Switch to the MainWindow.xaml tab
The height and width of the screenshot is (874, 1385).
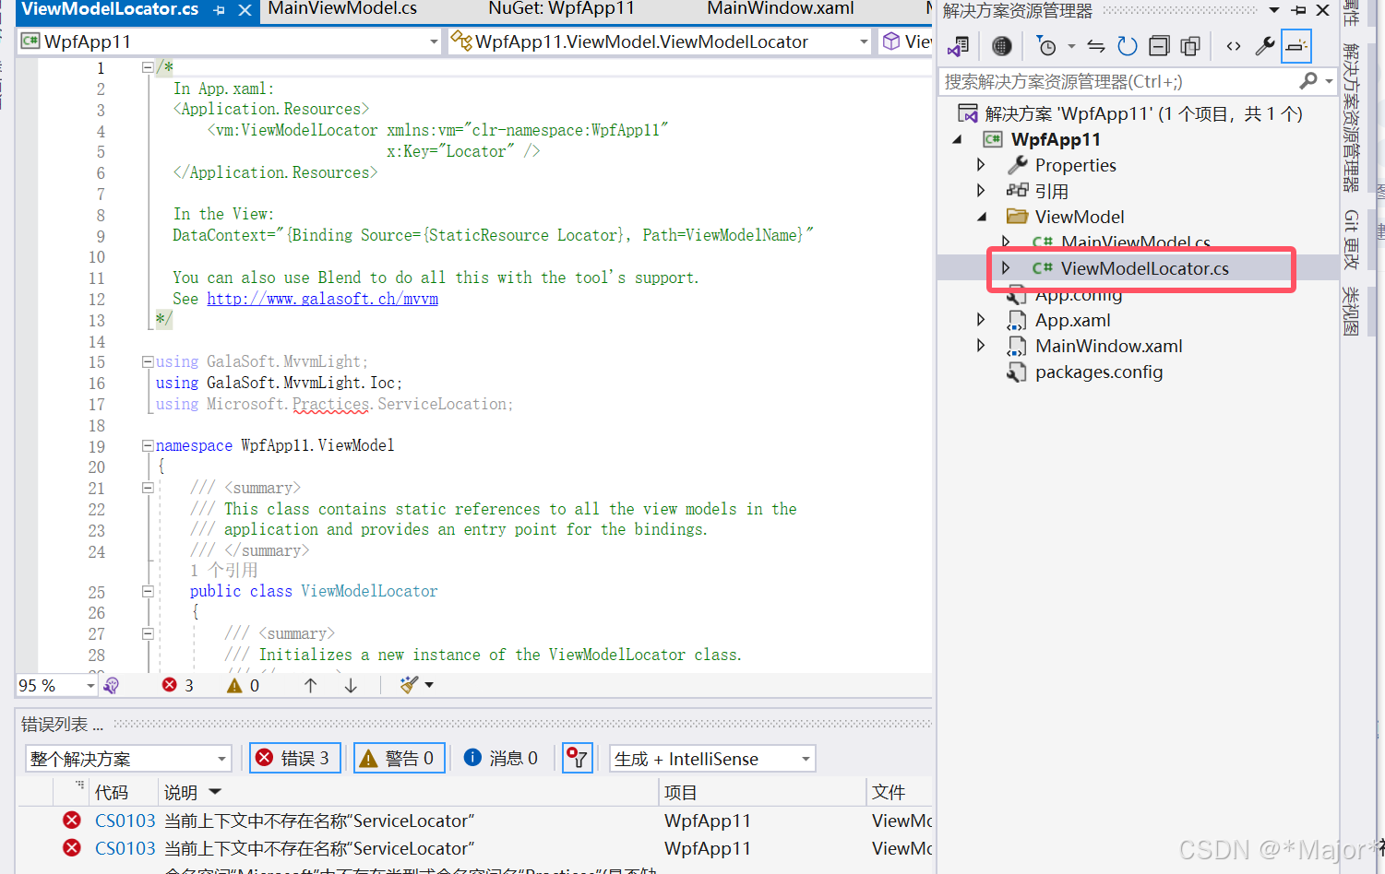click(781, 9)
